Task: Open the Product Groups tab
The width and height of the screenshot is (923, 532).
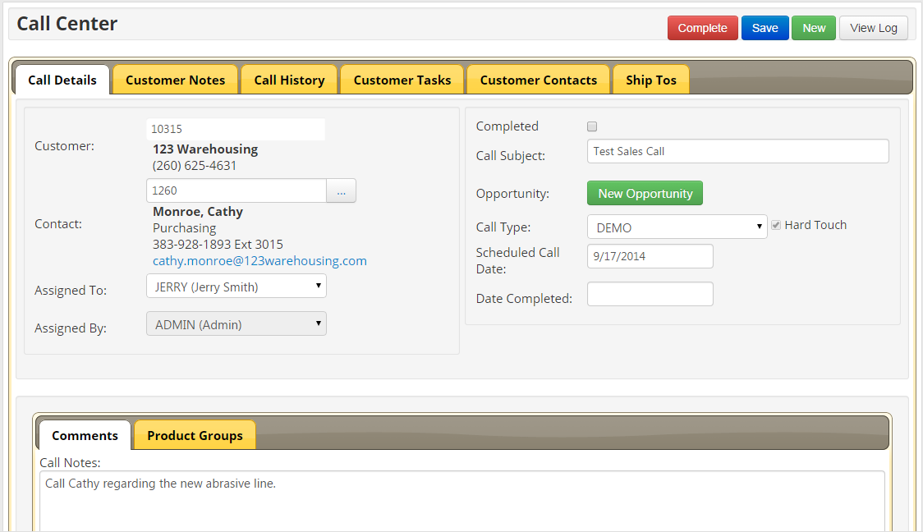Action: point(195,435)
